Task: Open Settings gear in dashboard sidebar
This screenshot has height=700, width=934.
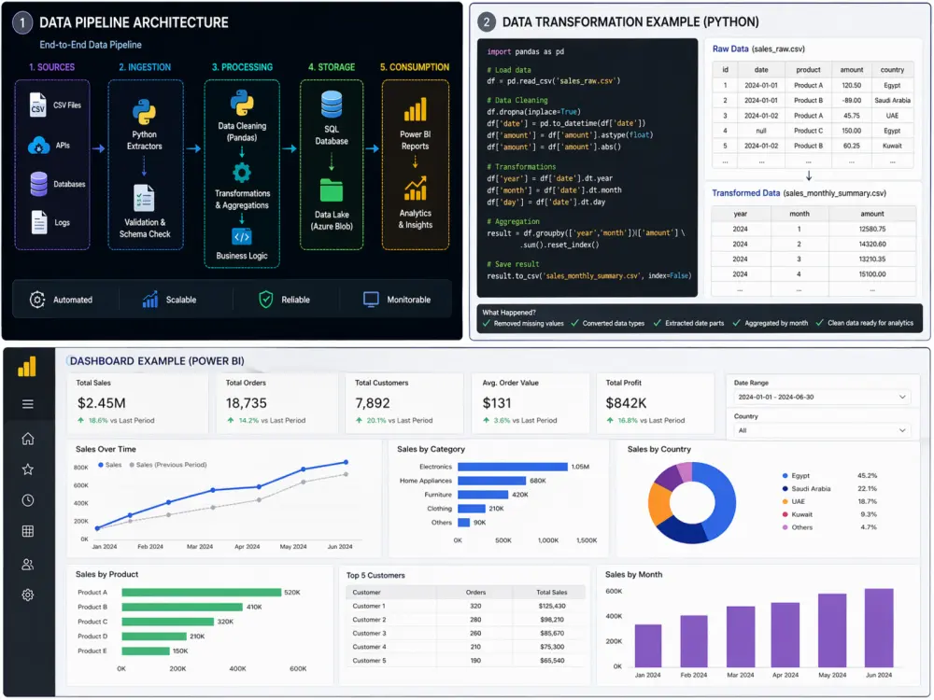Action: 27,595
